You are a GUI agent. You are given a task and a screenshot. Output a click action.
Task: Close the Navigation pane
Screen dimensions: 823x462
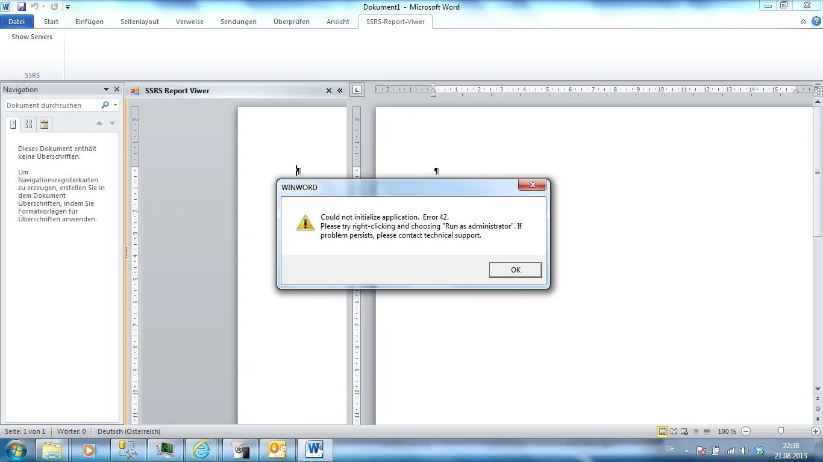[117, 90]
